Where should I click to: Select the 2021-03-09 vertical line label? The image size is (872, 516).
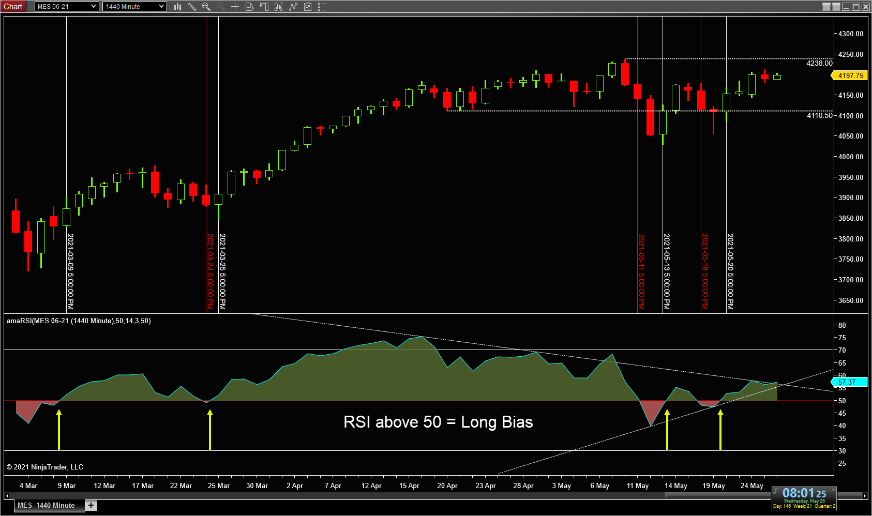pos(70,271)
